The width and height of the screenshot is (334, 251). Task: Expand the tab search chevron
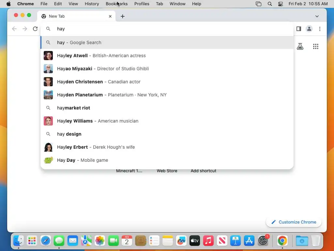coord(317,16)
